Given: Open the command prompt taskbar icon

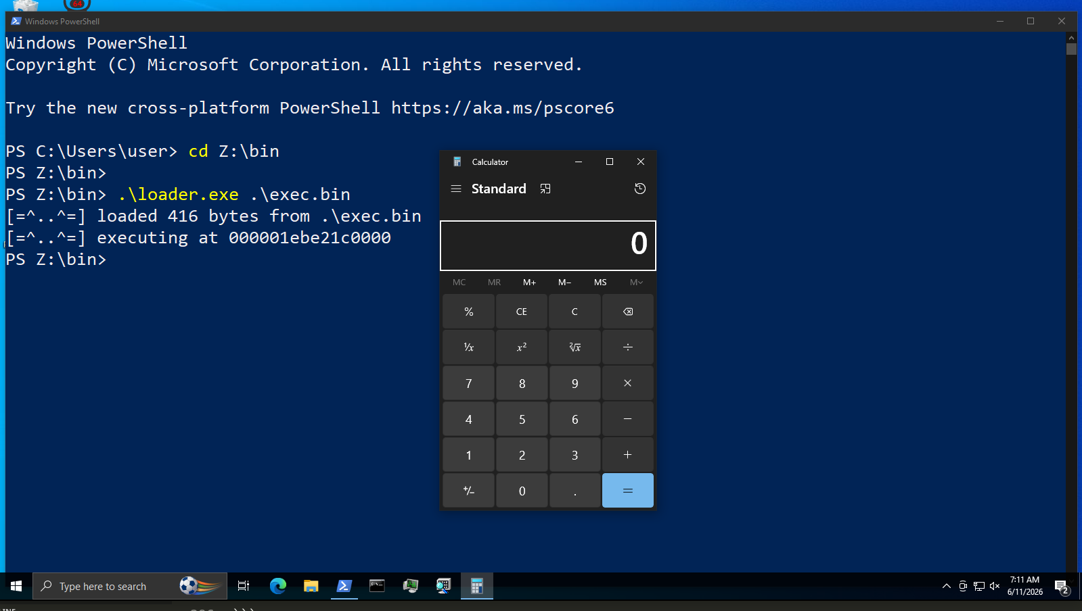Looking at the screenshot, I should pyautogui.click(x=377, y=586).
